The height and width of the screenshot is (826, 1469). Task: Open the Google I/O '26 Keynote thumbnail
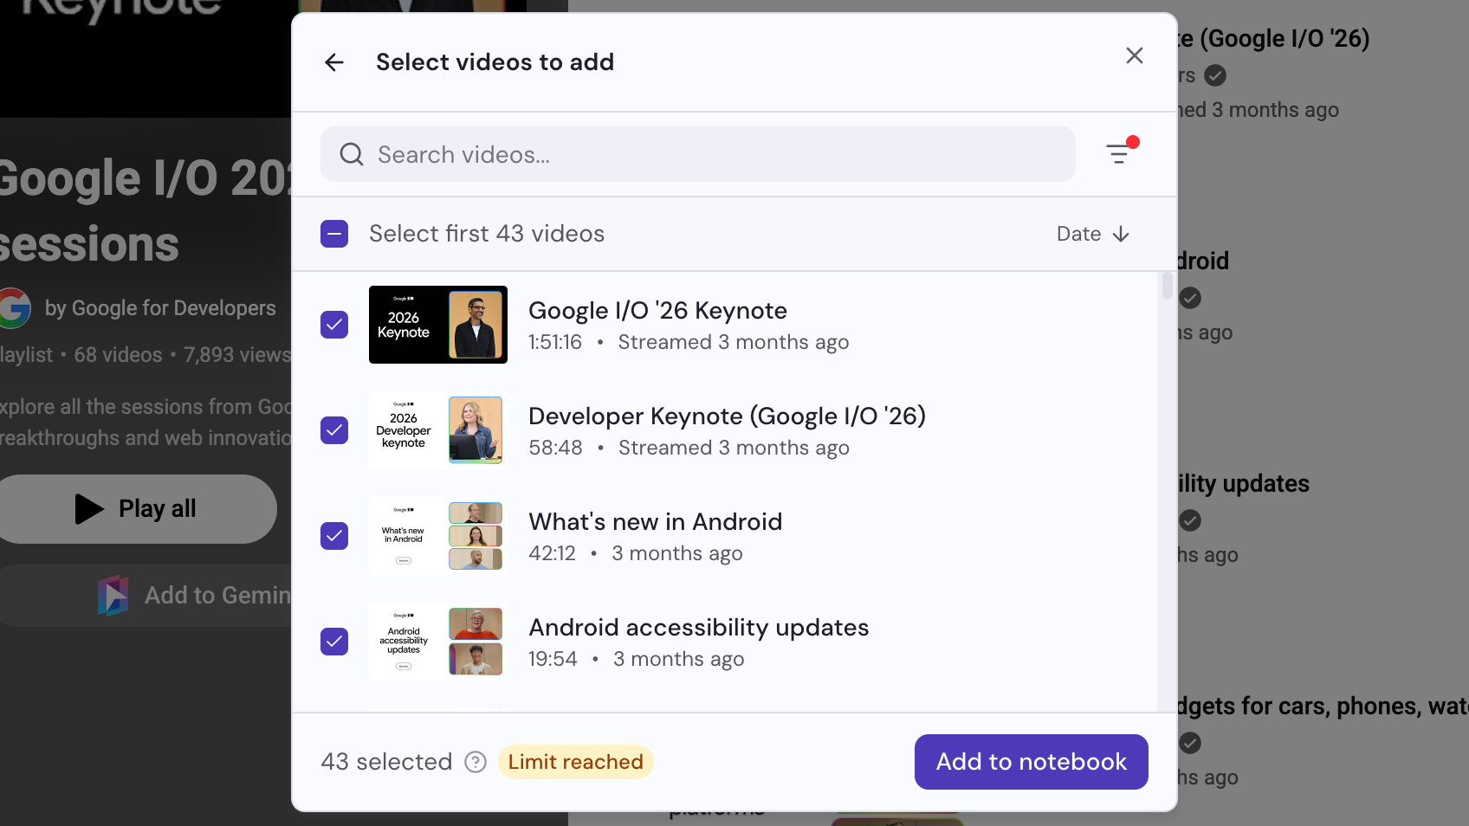(438, 325)
